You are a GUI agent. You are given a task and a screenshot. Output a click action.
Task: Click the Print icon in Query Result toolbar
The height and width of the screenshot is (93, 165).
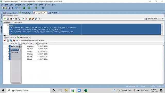click(x=8, y=41)
